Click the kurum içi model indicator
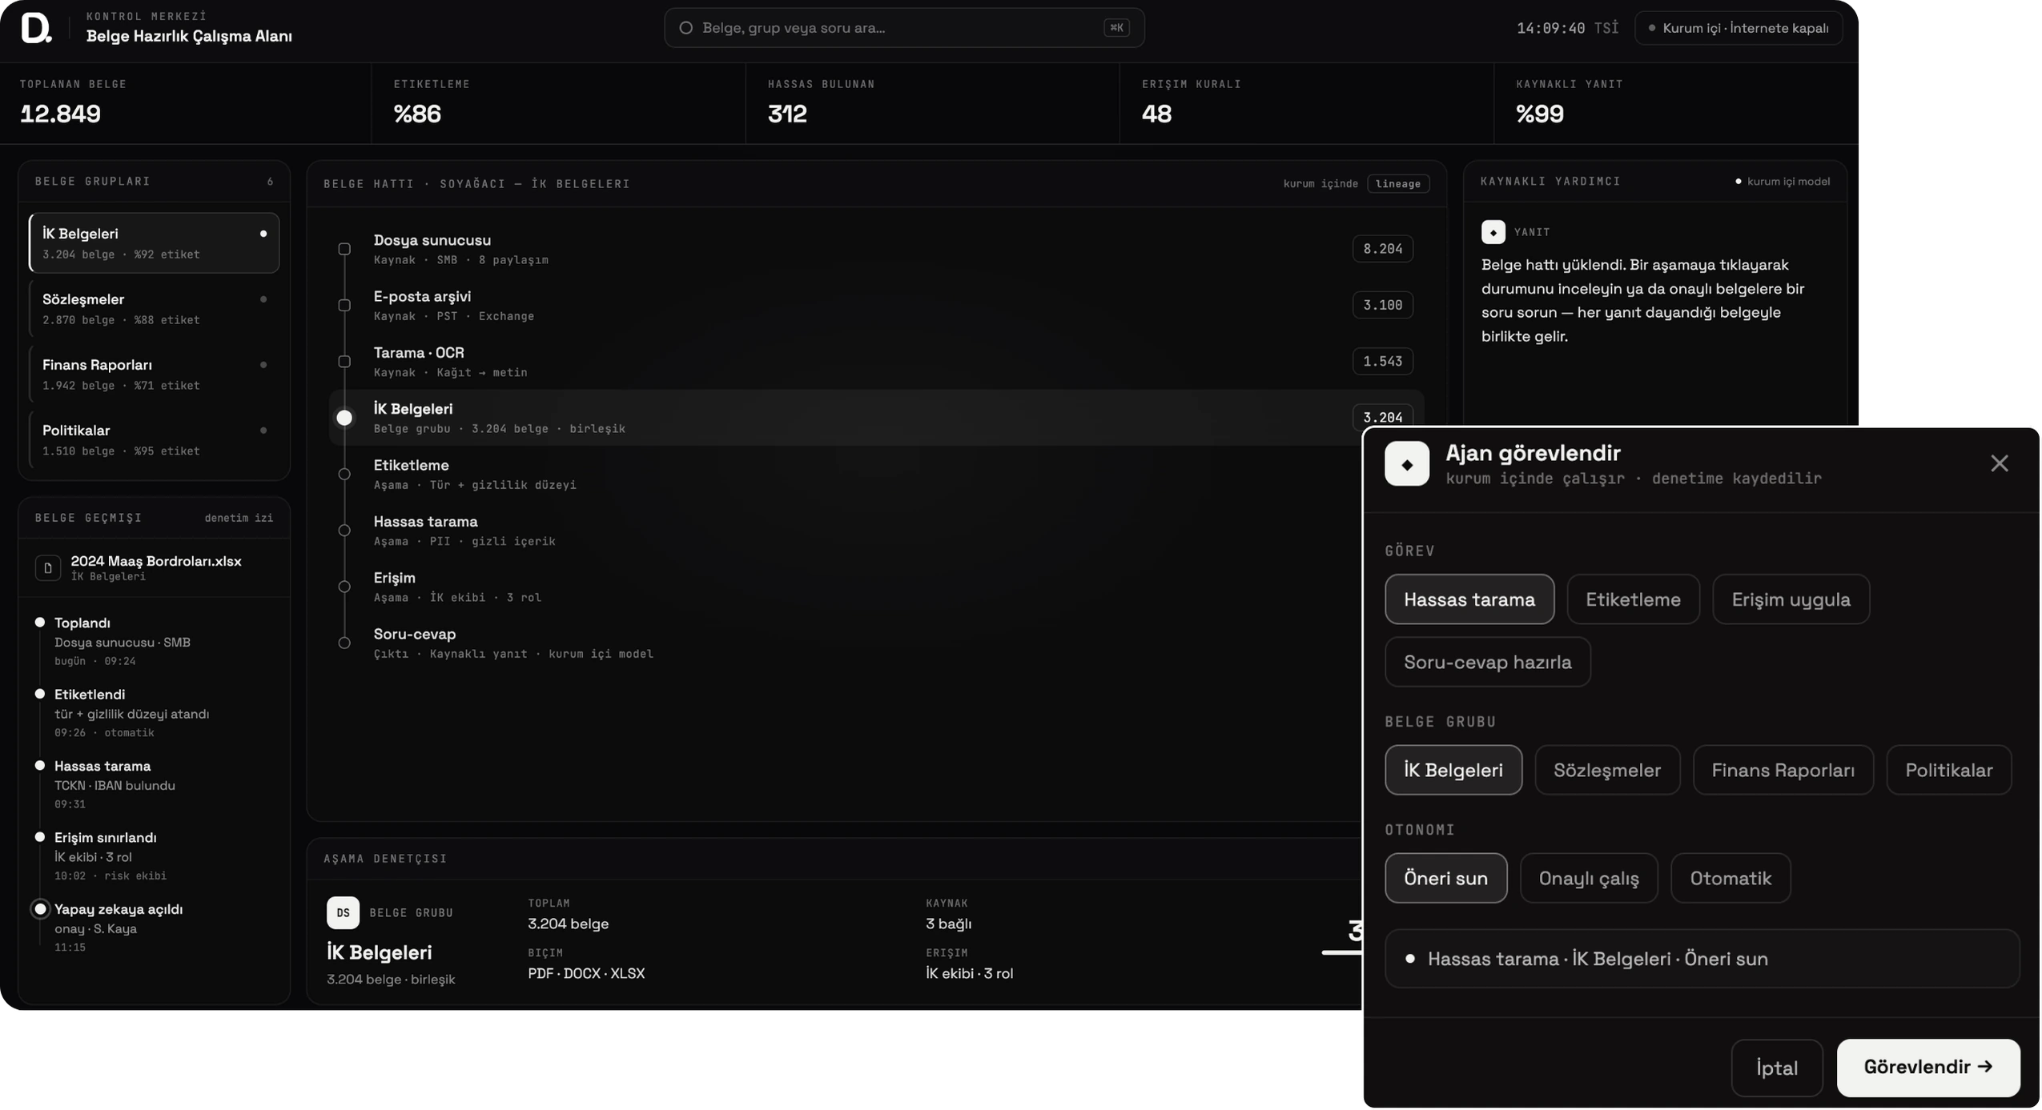Image resolution: width=2042 pixels, height=1110 pixels. pos(1782,182)
